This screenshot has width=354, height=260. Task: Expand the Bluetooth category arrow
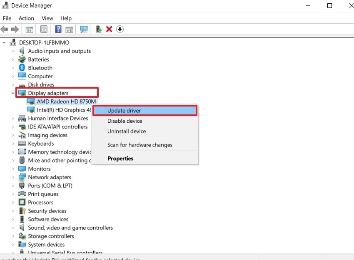[x=13, y=68]
